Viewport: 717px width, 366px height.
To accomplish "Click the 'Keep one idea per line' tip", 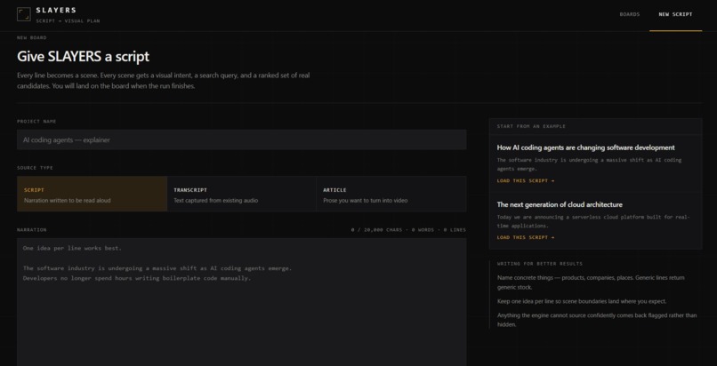I will coord(582,301).
